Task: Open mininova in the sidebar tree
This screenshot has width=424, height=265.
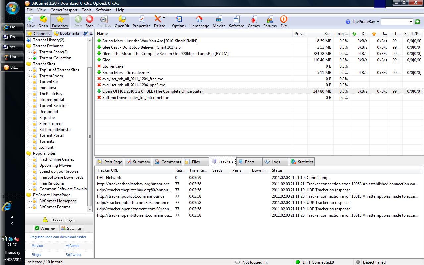Action: (47, 88)
